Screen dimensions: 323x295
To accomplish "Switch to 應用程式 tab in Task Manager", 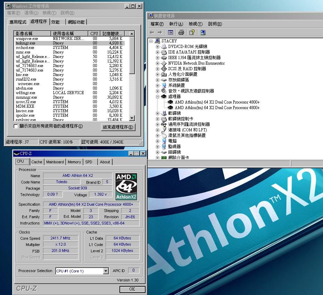I will pos(18,22).
